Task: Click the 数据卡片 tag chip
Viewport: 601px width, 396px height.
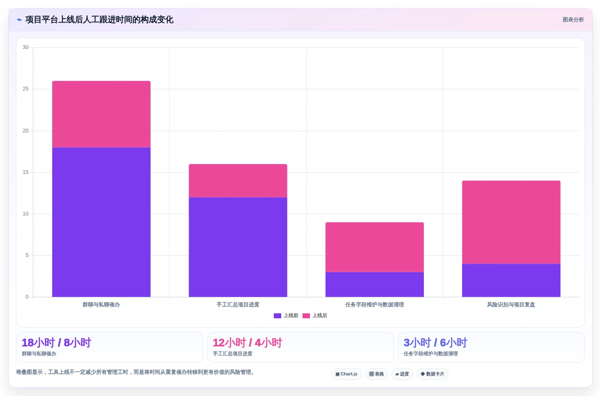Action: [432, 374]
